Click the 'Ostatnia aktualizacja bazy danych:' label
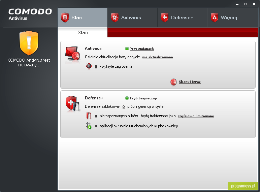The image size is (260, 192). (112, 57)
